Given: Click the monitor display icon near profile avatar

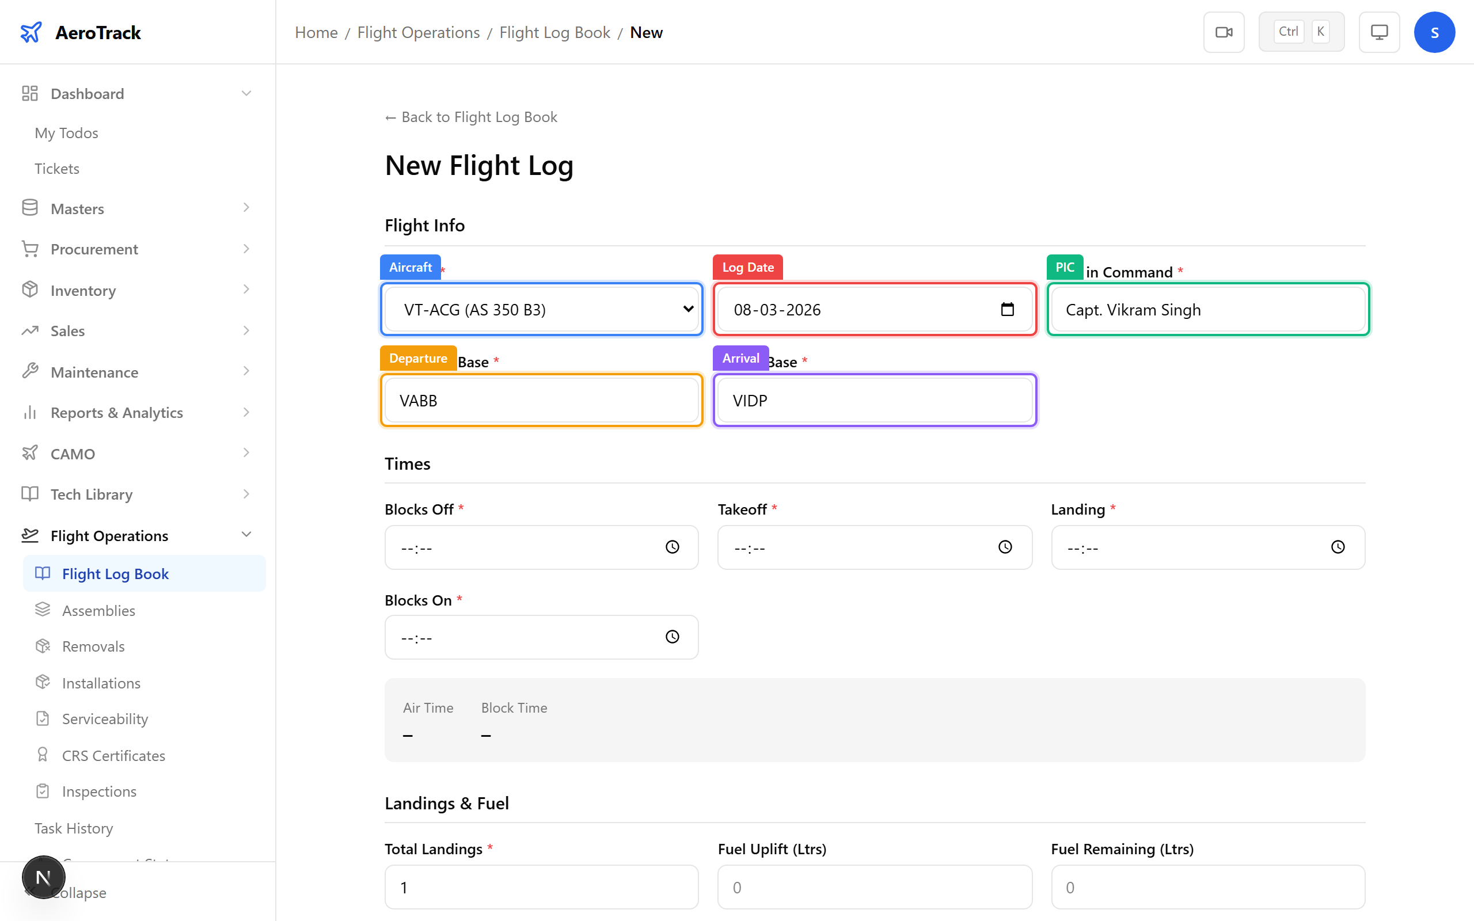Looking at the screenshot, I should 1379,32.
